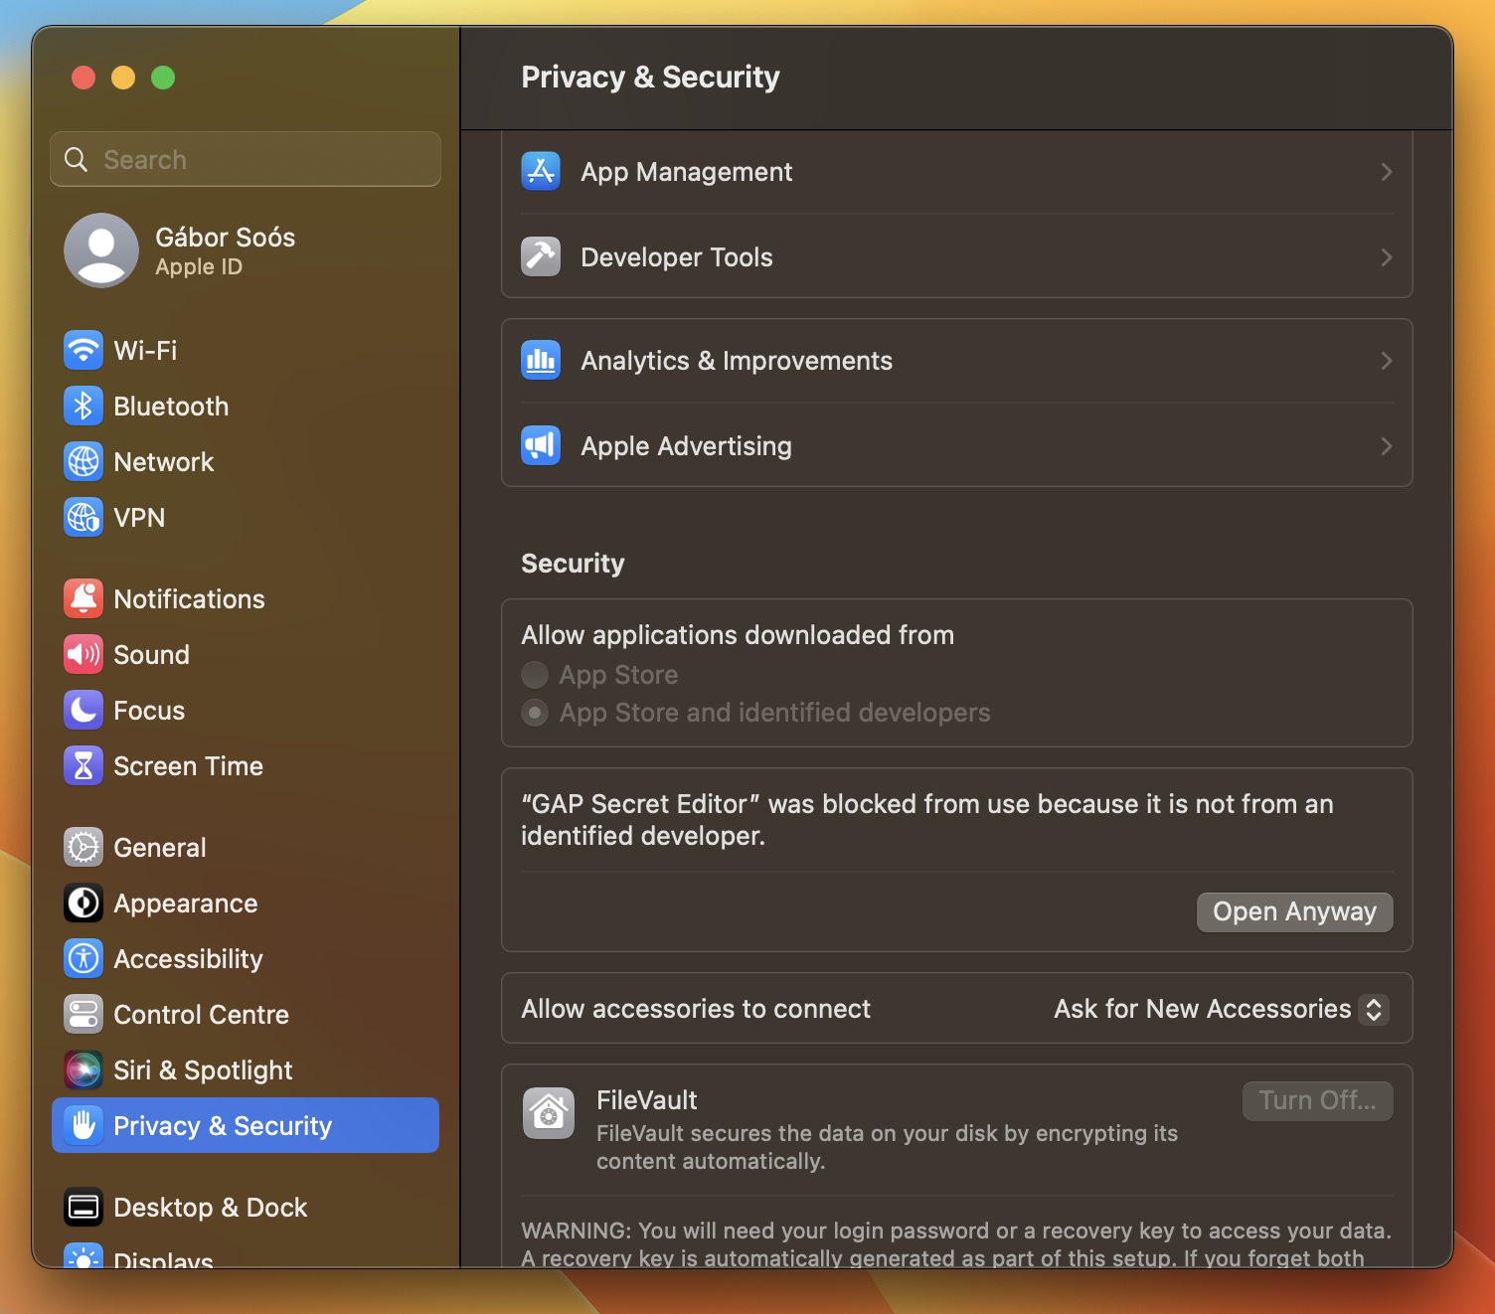
Task: Click the 'Sound' label in sidebar
Action: pos(151,654)
